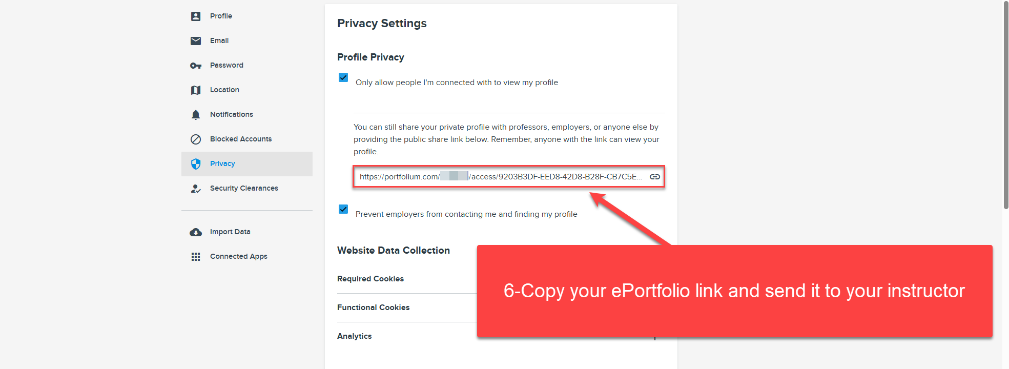Click the Password key icon
This screenshot has height=369, width=1009.
[x=196, y=66]
